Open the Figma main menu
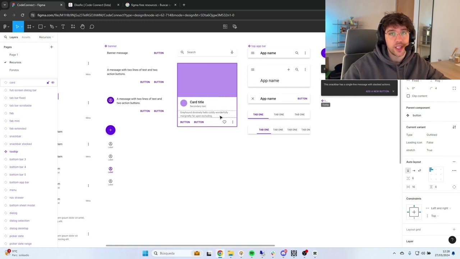 [5, 27]
